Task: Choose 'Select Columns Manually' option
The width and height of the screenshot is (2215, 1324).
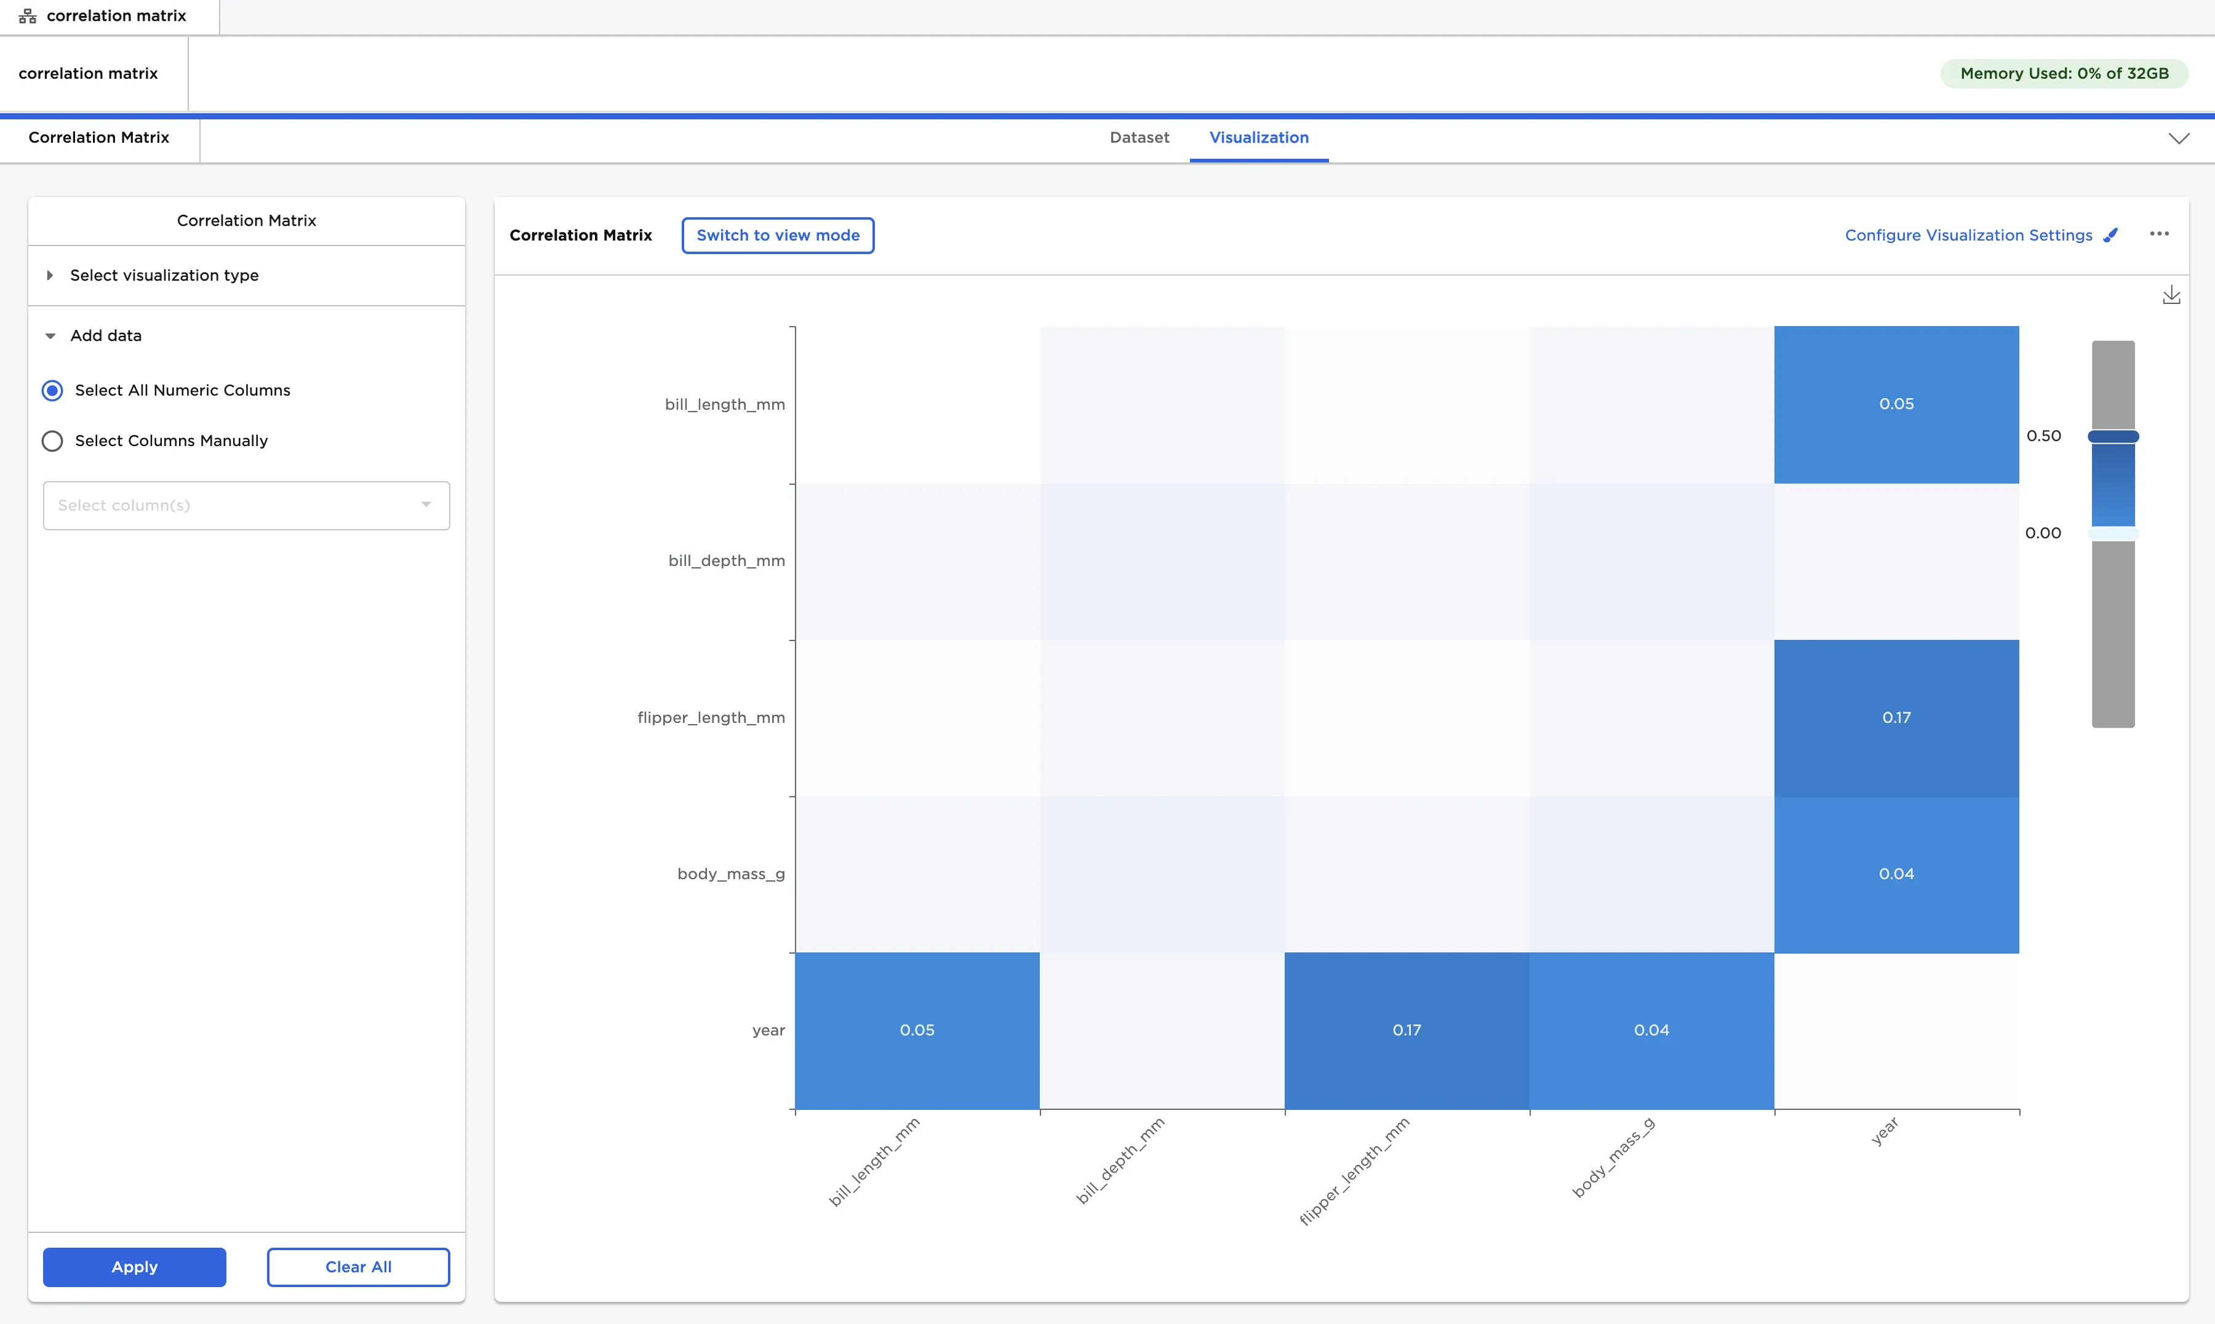Action: (52, 441)
